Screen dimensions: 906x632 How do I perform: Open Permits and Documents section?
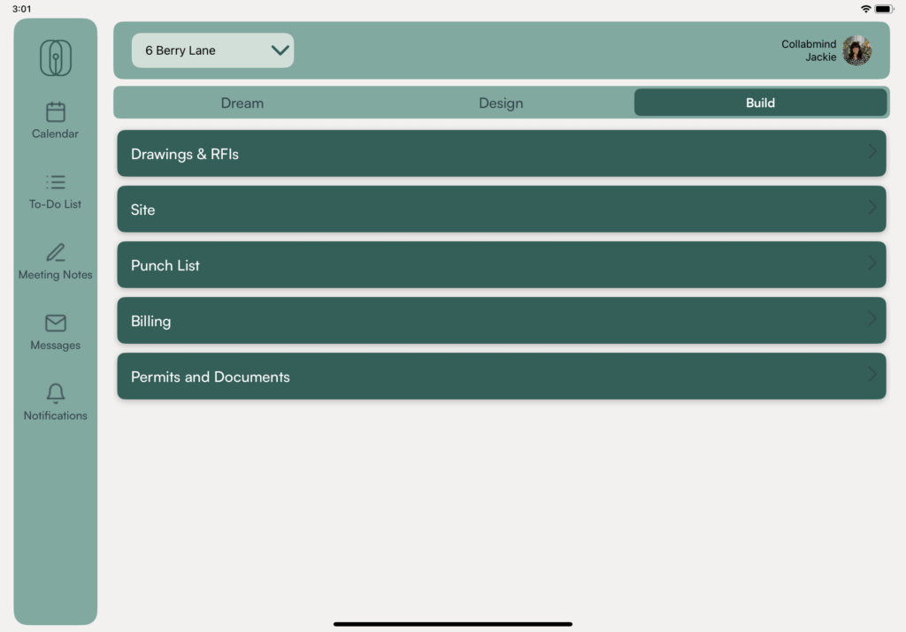501,377
